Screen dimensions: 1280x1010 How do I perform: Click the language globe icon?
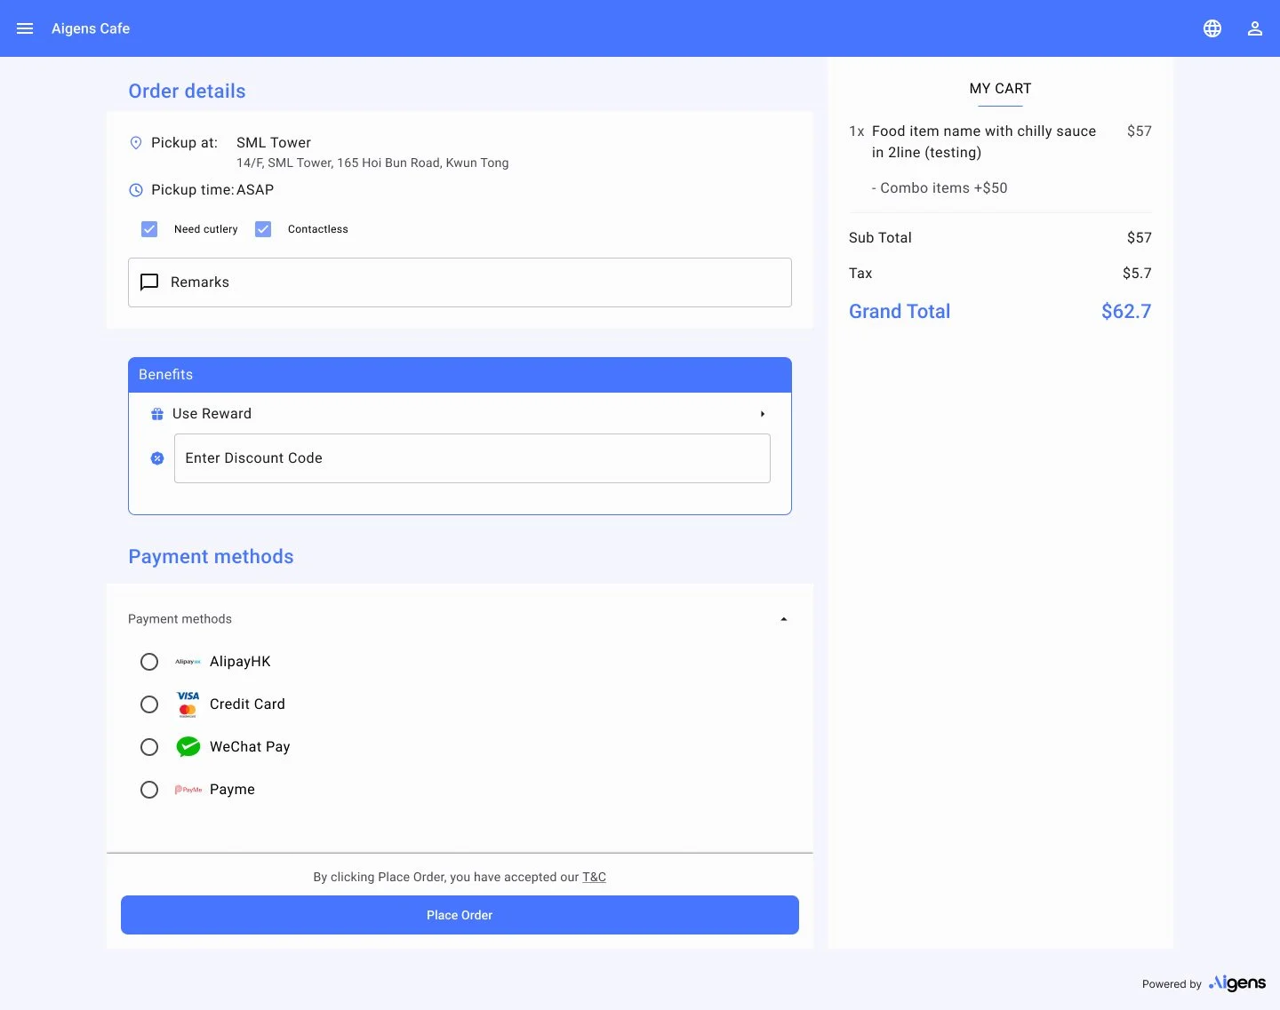coord(1212,28)
